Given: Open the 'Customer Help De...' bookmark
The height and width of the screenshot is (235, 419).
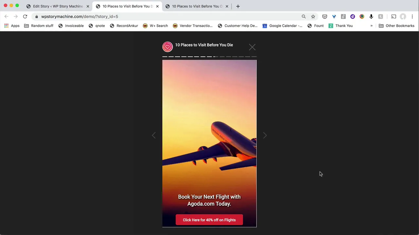Looking at the screenshot, I should [x=237, y=26].
